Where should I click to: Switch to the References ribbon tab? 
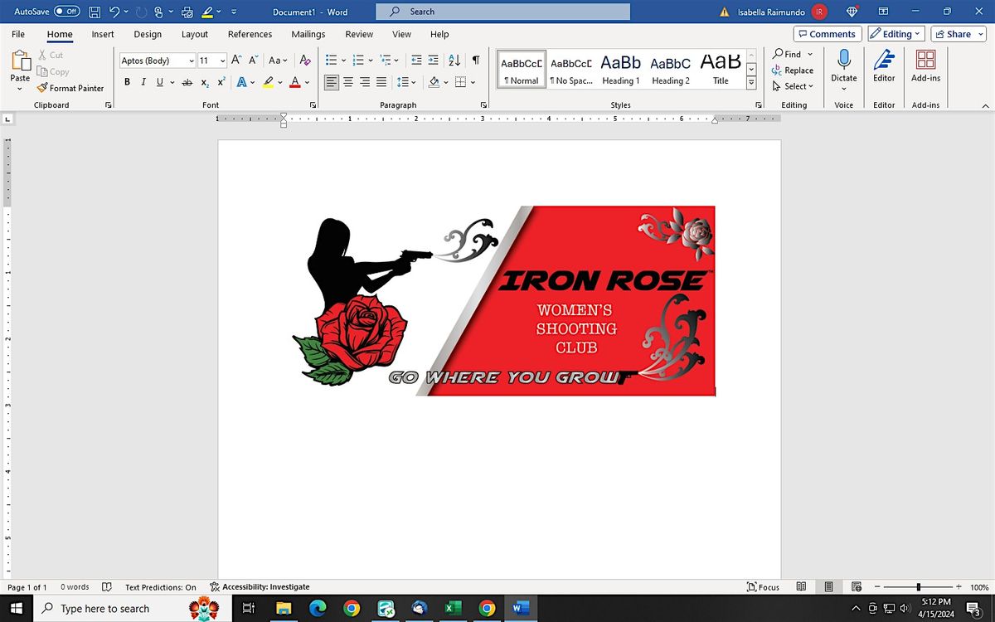(250, 34)
